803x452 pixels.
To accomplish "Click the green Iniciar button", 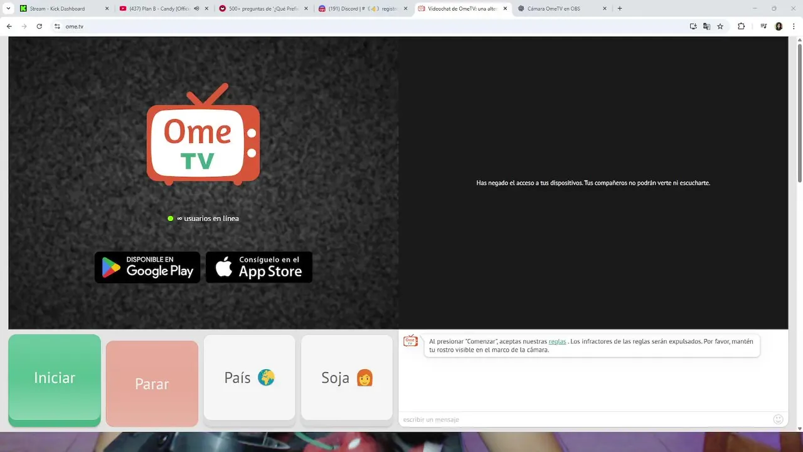I will click(x=55, y=380).
